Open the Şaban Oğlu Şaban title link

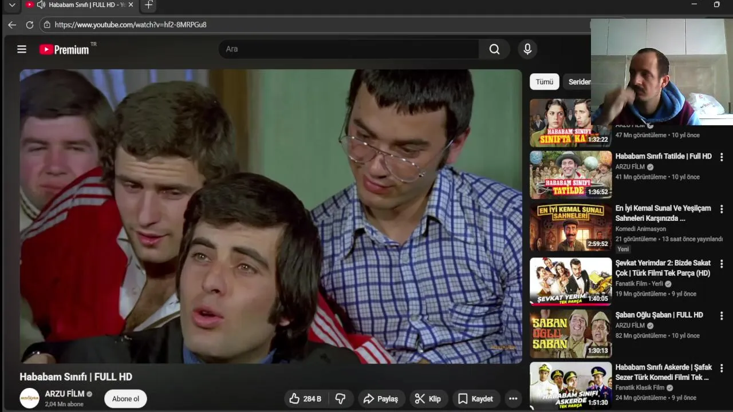coord(659,315)
